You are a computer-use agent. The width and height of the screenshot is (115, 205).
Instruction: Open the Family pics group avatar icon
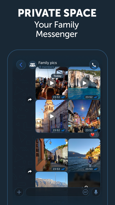click(33, 65)
